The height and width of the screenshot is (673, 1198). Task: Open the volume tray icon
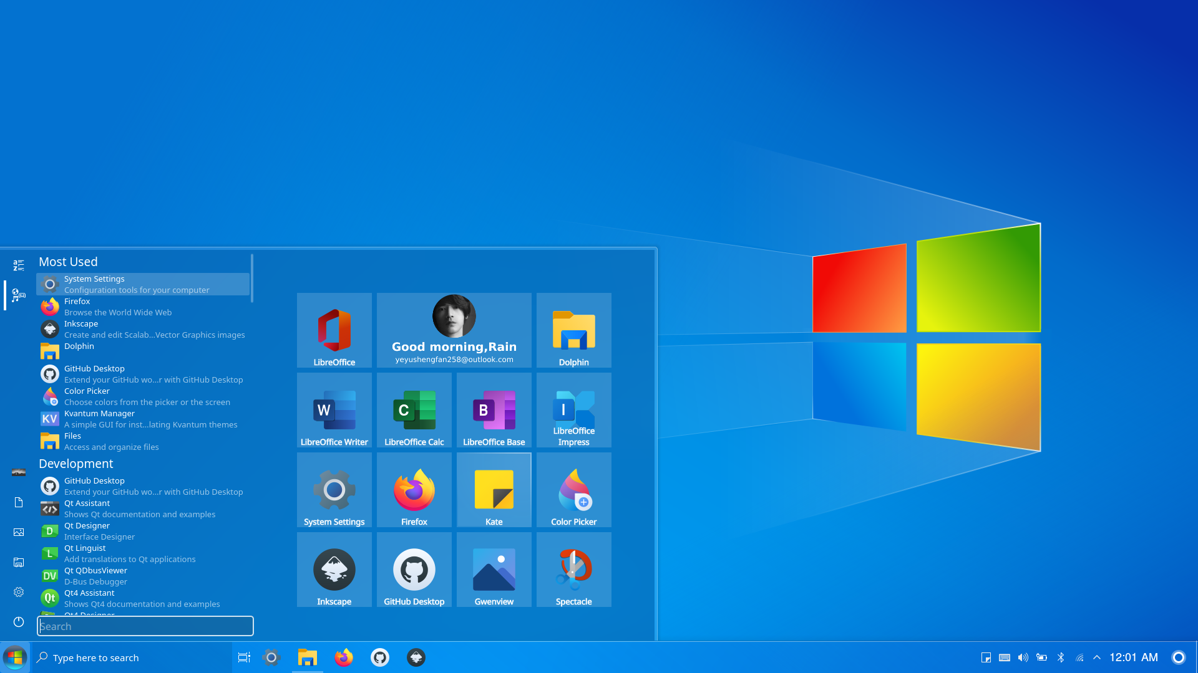[1023, 657]
